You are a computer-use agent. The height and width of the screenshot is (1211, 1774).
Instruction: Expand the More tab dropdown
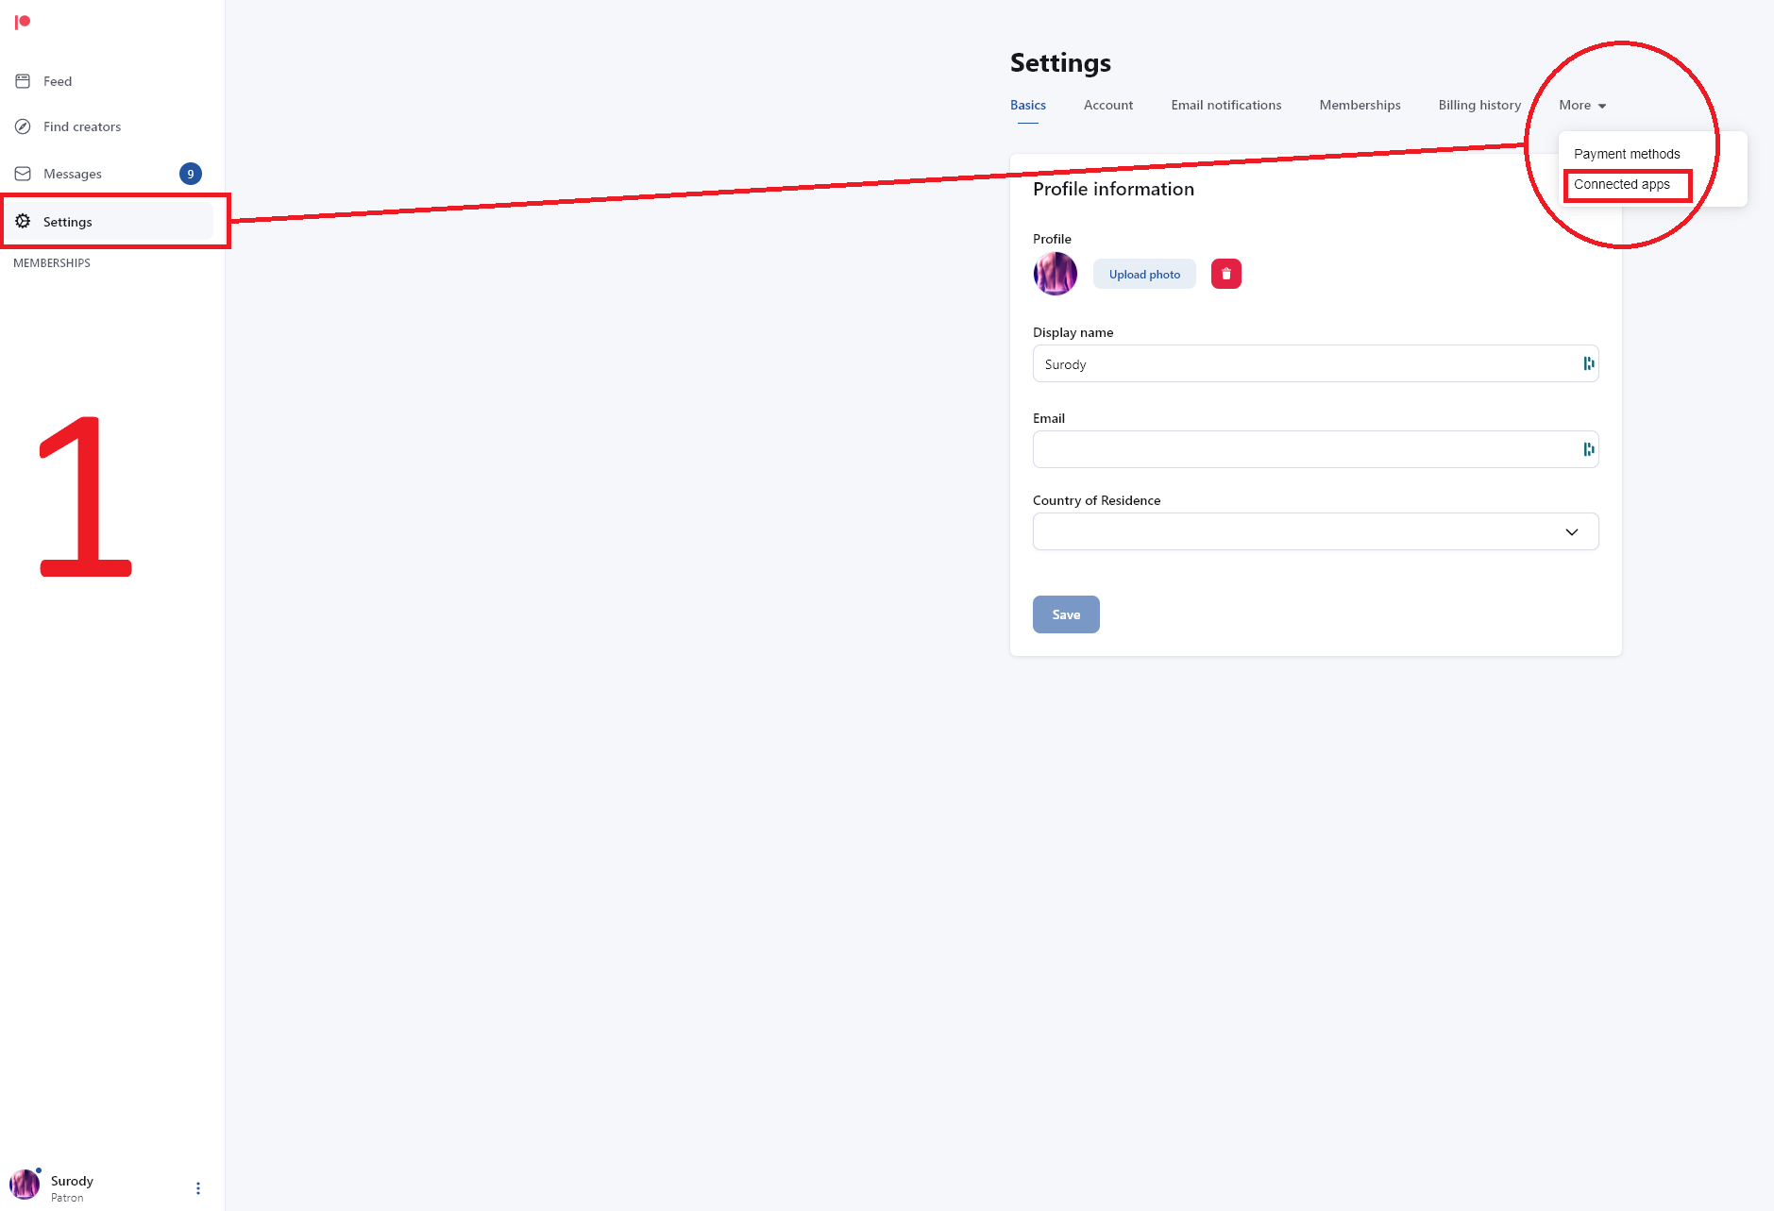click(1582, 105)
